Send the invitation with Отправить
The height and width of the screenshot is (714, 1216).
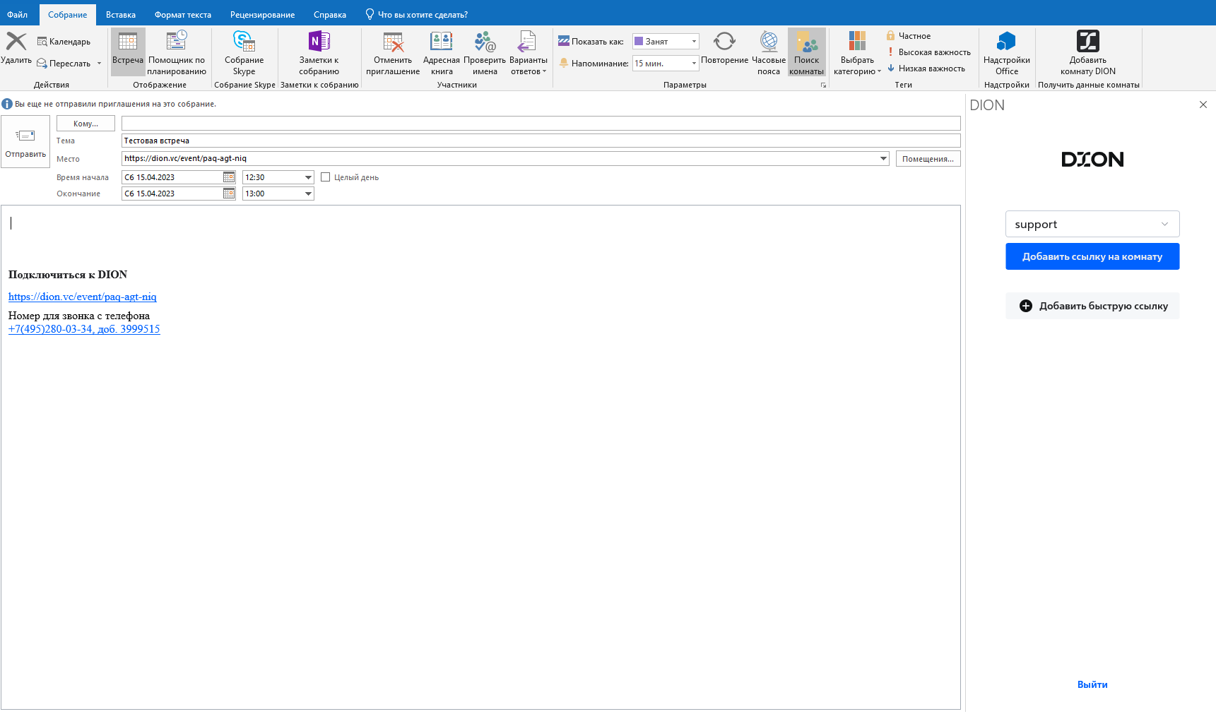click(x=25, y=142)
